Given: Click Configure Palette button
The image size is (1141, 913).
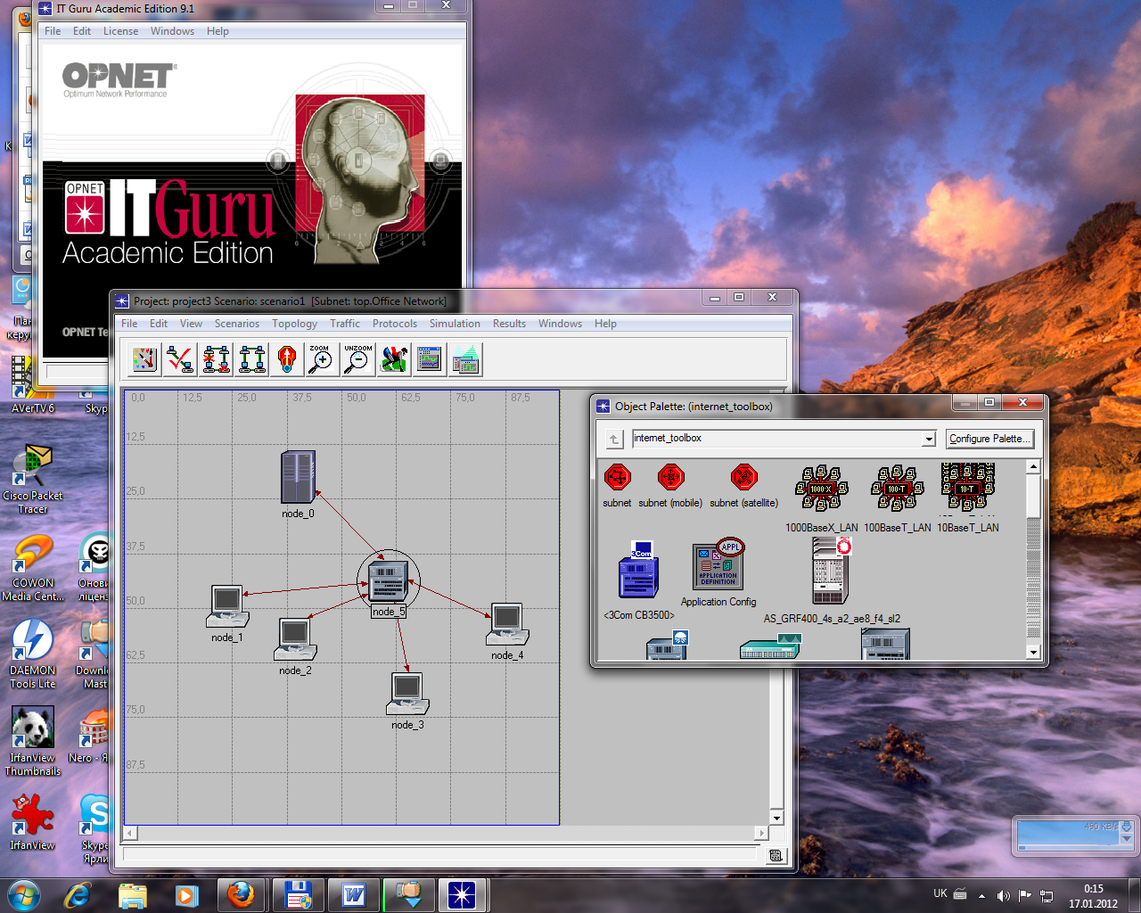Looking at the screenshot, I should click(989, 439).
